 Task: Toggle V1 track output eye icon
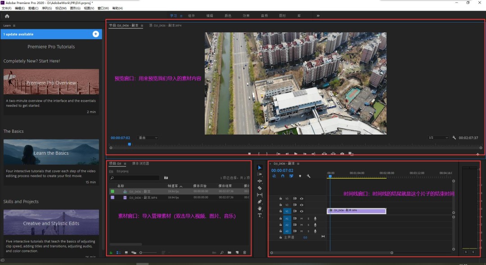(x=301, y=211)
